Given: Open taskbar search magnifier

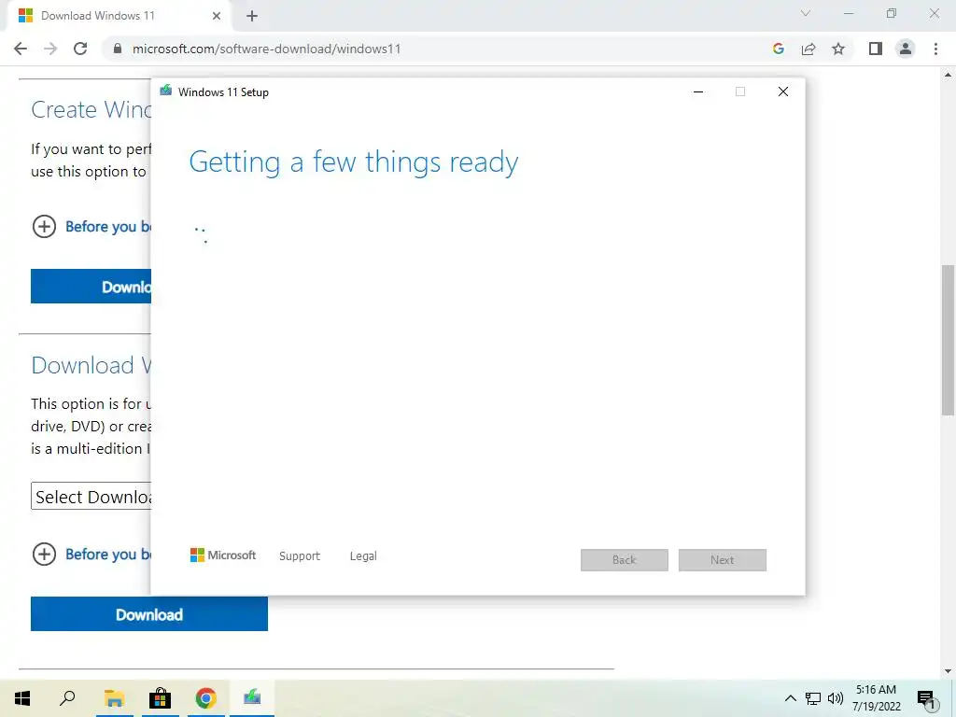Looking at the screenshot, I should click(x=67, y=698).
